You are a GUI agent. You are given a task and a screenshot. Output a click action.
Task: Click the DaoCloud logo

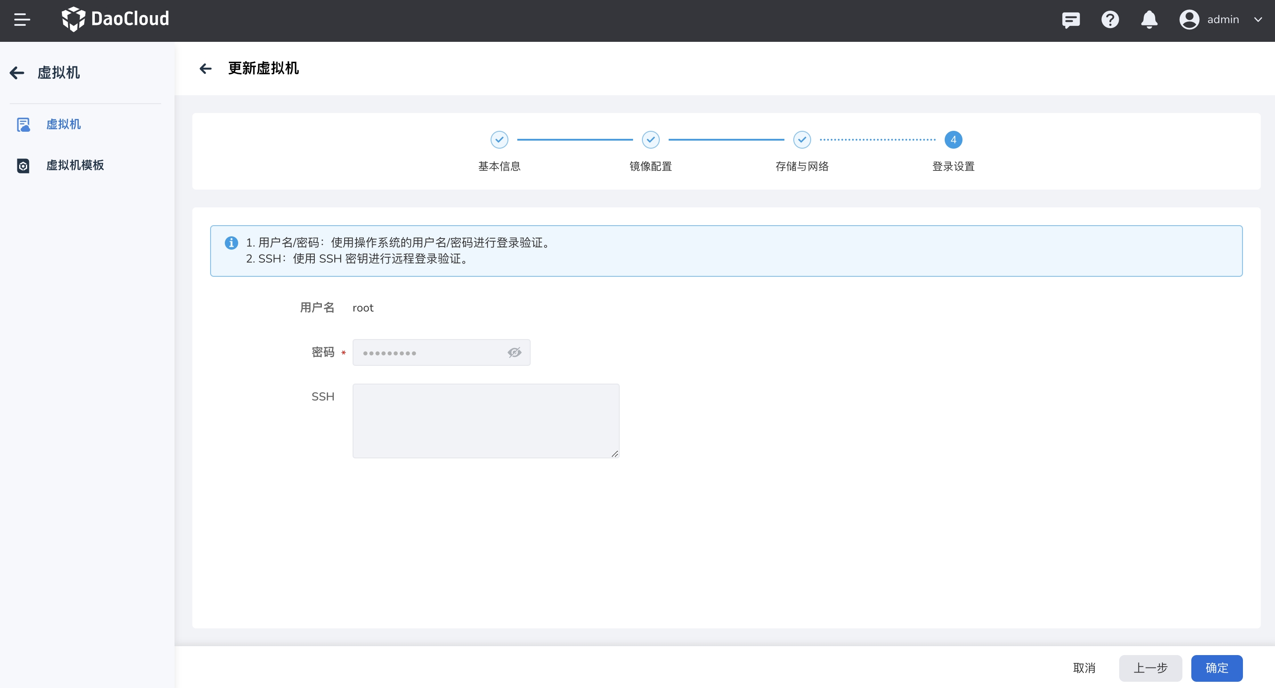coord(115,19)
